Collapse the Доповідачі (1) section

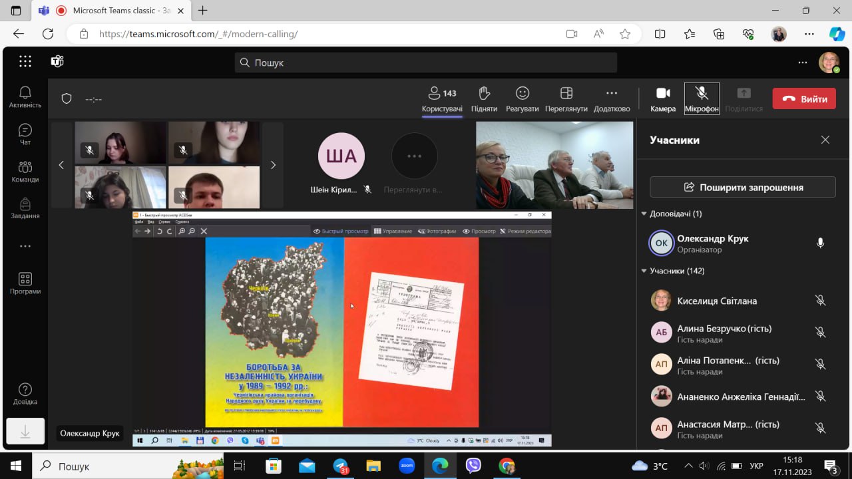pos(644,214)
